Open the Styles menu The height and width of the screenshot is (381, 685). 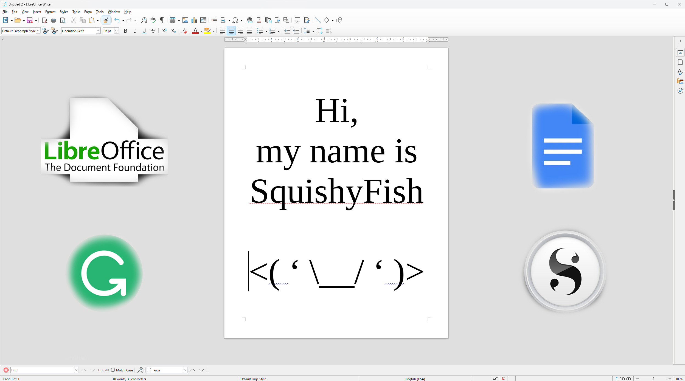point(64,12)
